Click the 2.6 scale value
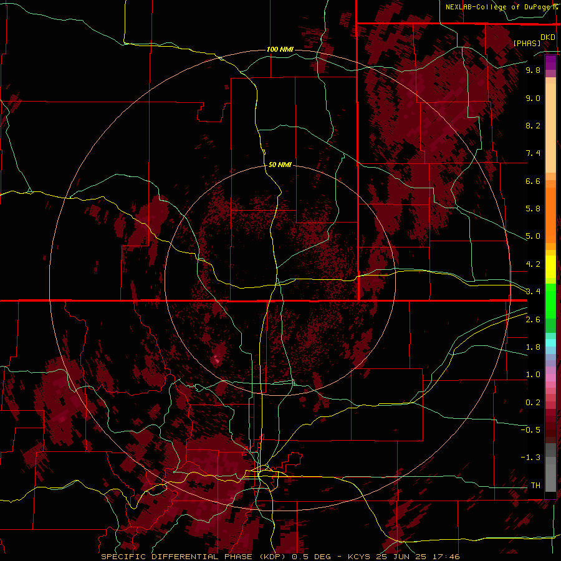Image resolution: width=561 pixels, height=561 pixels. click(533, 320)
